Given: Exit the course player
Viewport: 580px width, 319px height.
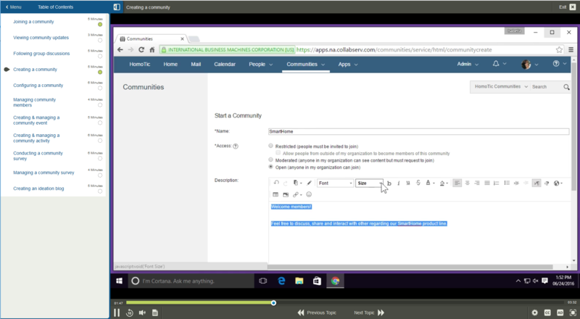Looking at the screenshot, I should point(568,7).
